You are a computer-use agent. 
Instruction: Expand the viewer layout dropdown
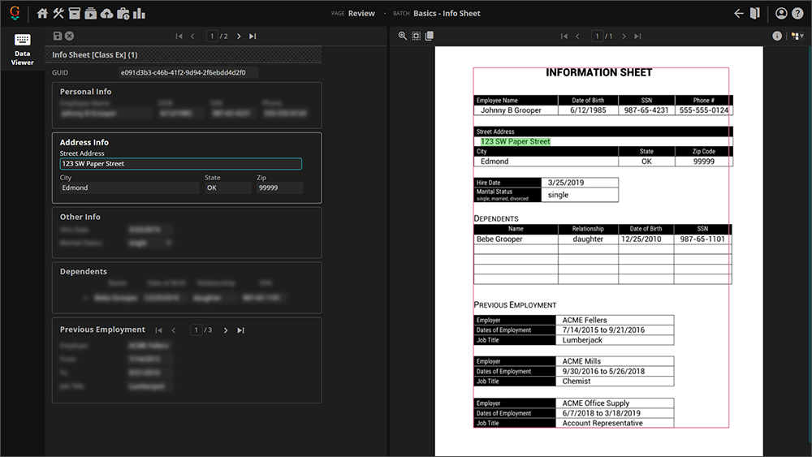point(797,36)
